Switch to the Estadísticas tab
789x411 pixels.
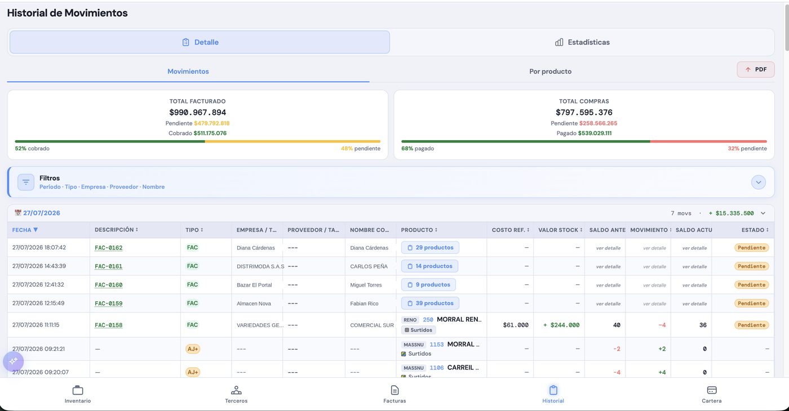point(582,42)
